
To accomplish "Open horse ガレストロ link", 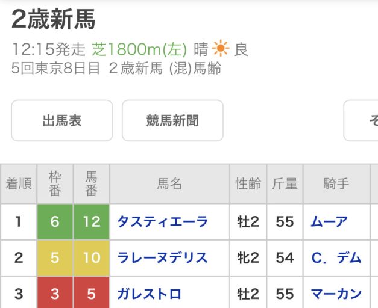I will [149, 294].
